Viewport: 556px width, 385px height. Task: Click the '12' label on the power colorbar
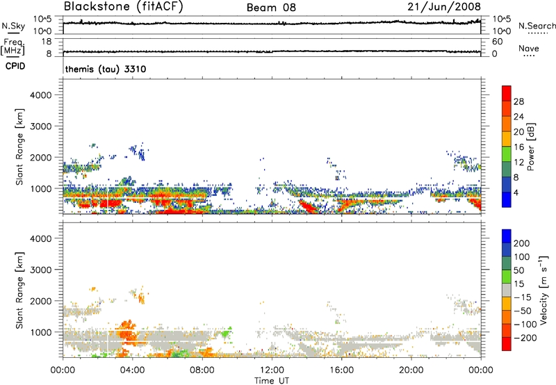point(518,163)
